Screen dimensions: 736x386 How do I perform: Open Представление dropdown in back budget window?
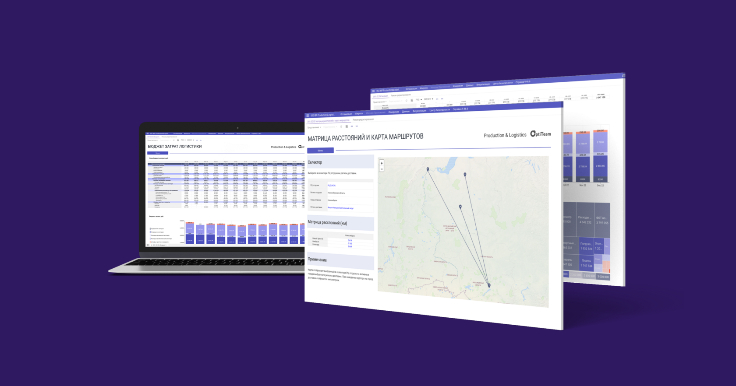coord(380,102)
